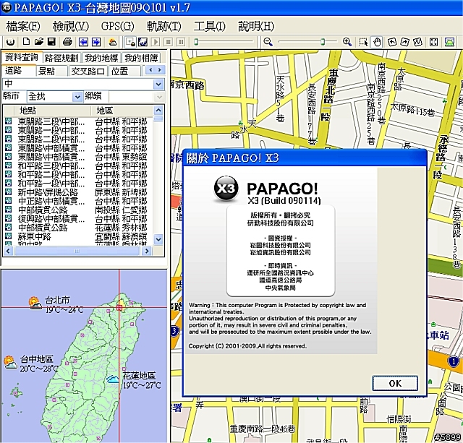This screenshot has width=463, height=443.
Task: Rotate map counterclockwise icon
Action: 392,42
